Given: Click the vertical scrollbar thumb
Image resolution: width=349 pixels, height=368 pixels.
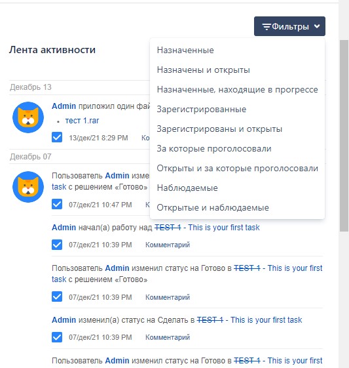Looking at the screenshot, I should pyautogui.click(x=344, y=136).
